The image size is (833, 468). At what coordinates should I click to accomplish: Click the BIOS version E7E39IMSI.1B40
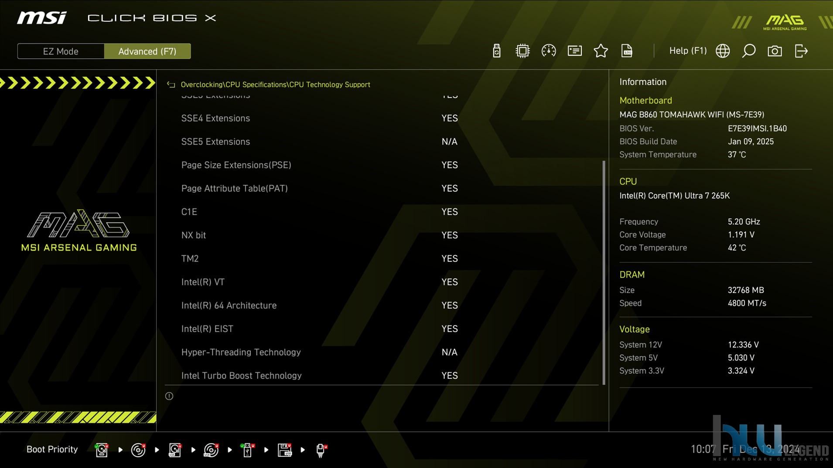coord(757,129)
